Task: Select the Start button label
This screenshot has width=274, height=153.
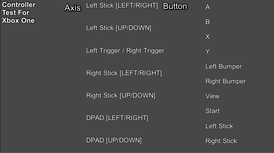Action: (x=212, y=111)
